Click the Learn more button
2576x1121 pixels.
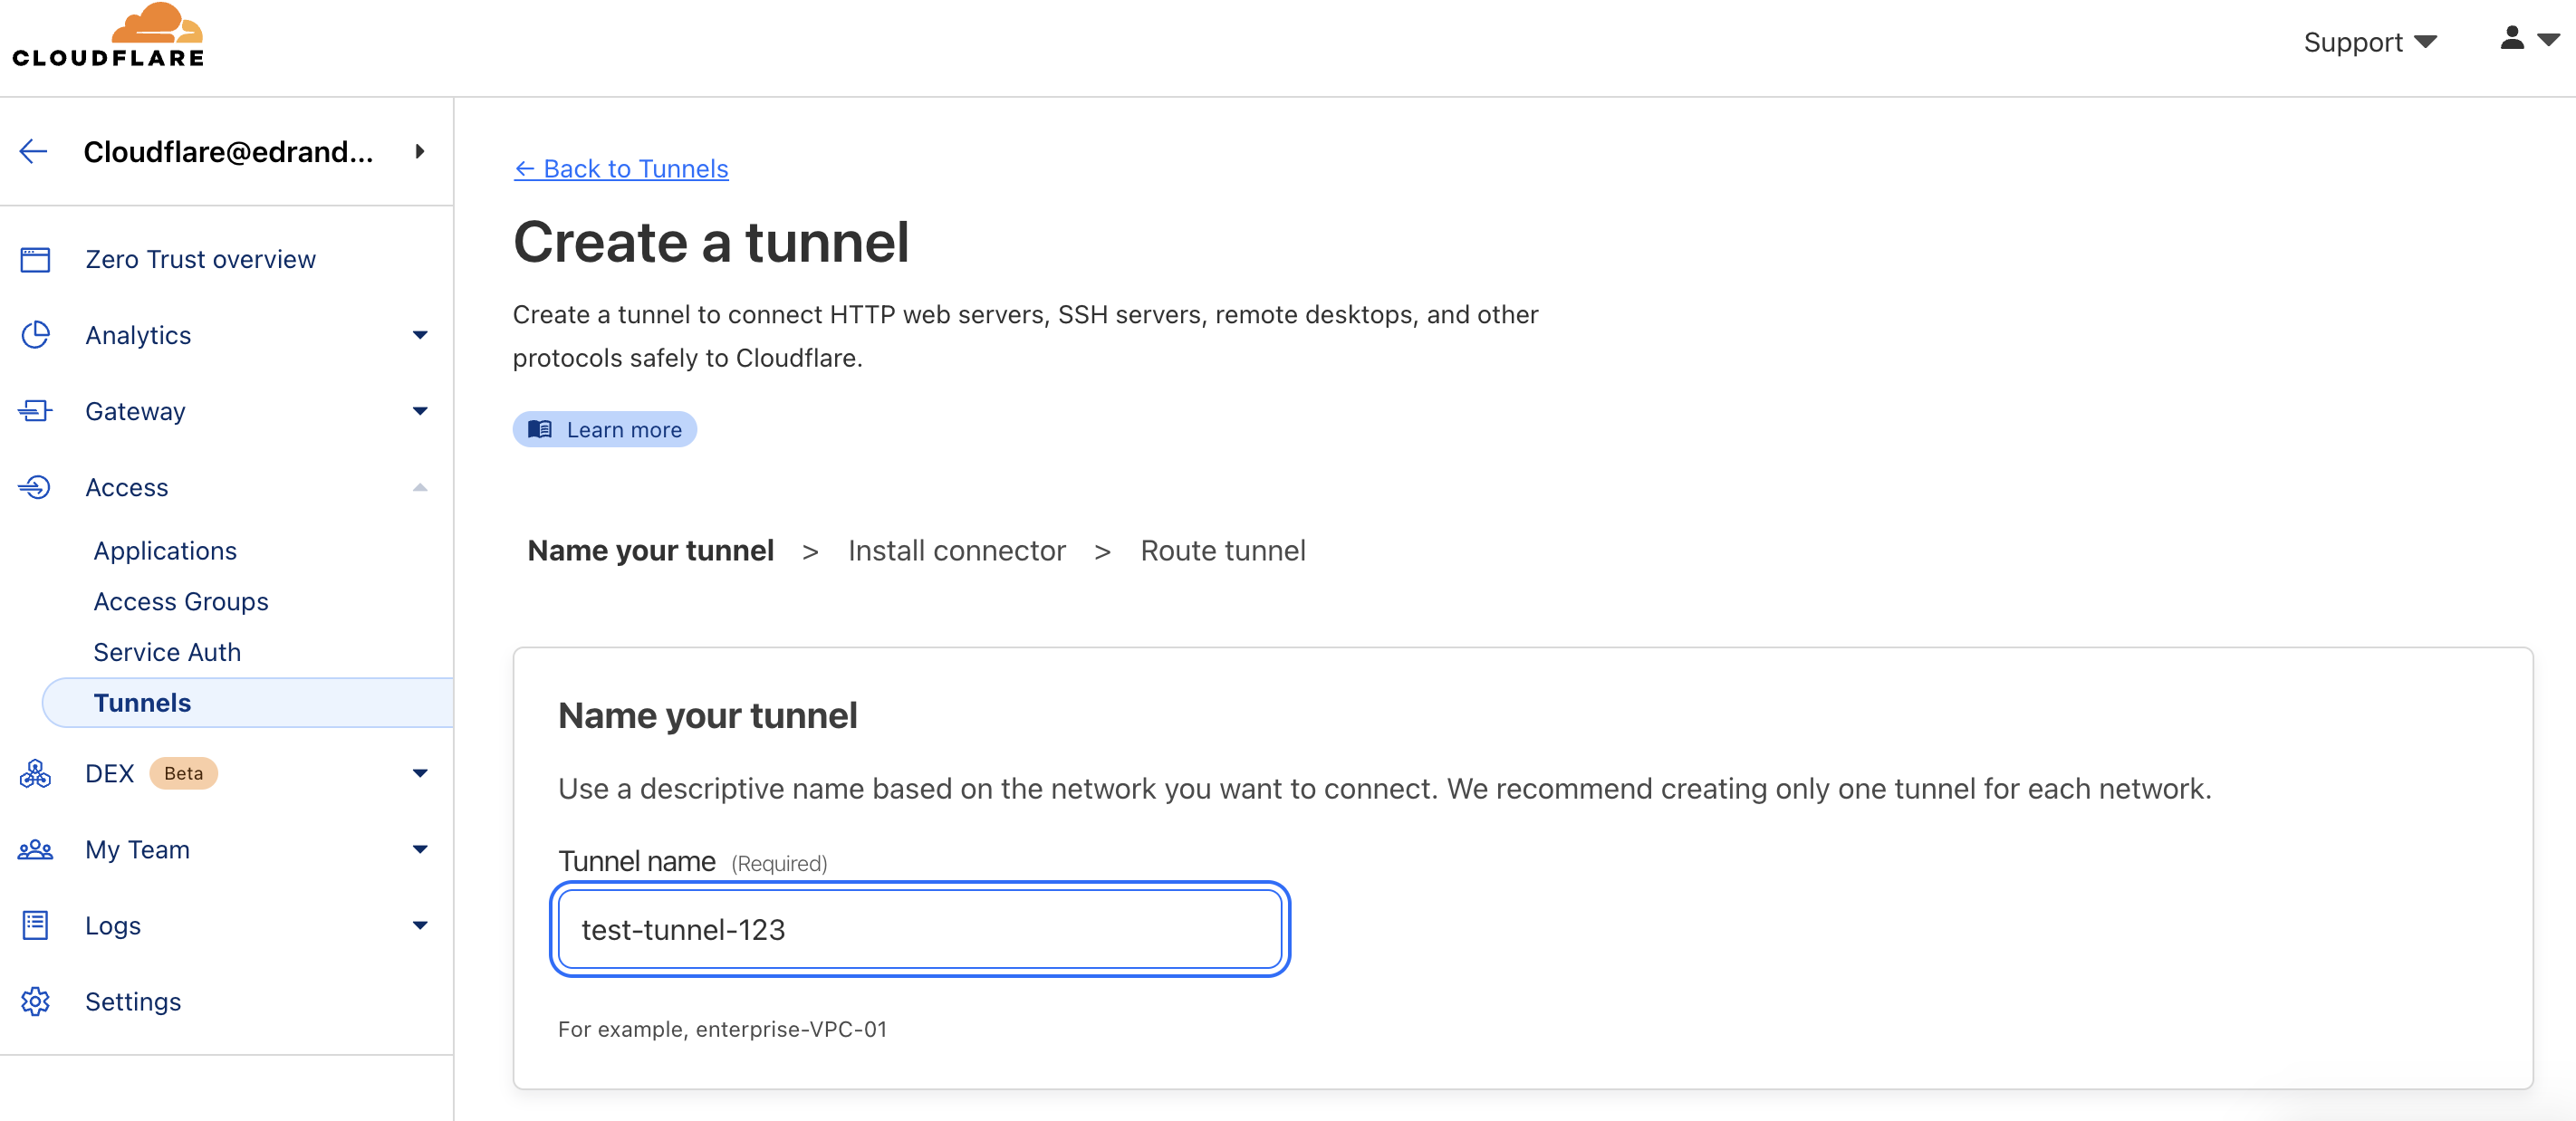coord(605,429)
